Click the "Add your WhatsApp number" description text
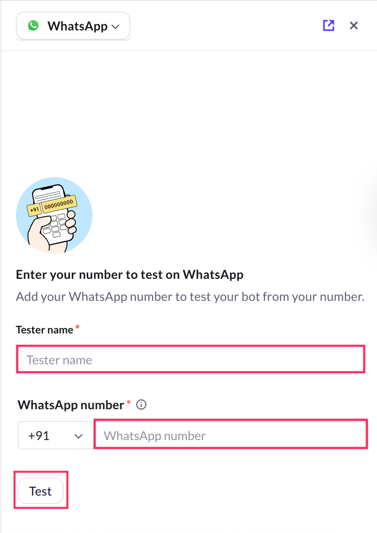Image resolution: width=377 pixels, height=533 pixels. (x=190, y=296)
